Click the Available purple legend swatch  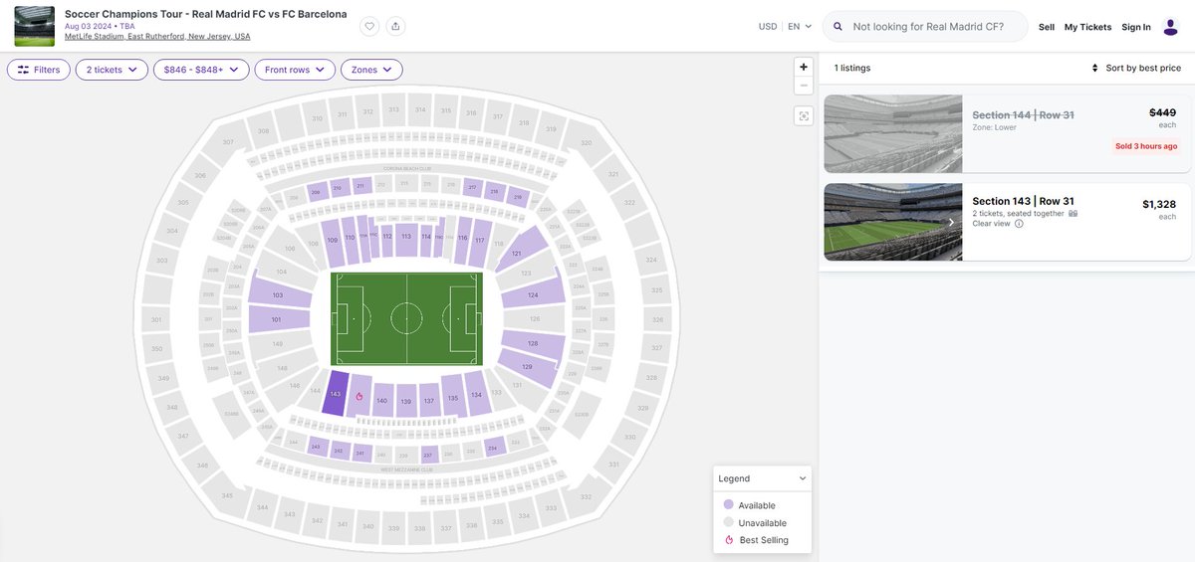[728, 504]
